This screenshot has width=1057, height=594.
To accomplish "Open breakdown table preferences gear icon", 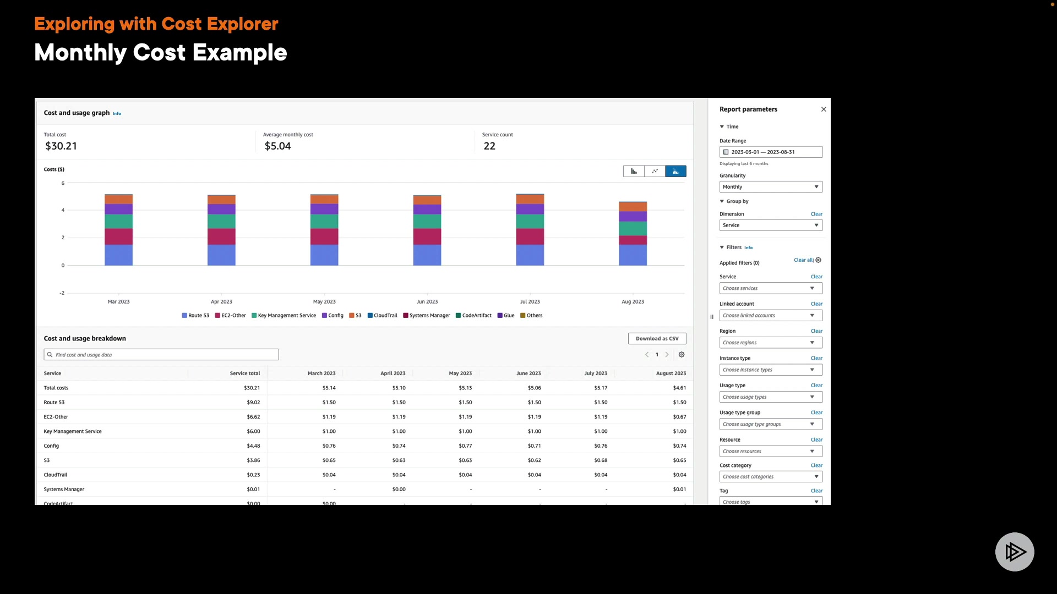I will (682, 355).
